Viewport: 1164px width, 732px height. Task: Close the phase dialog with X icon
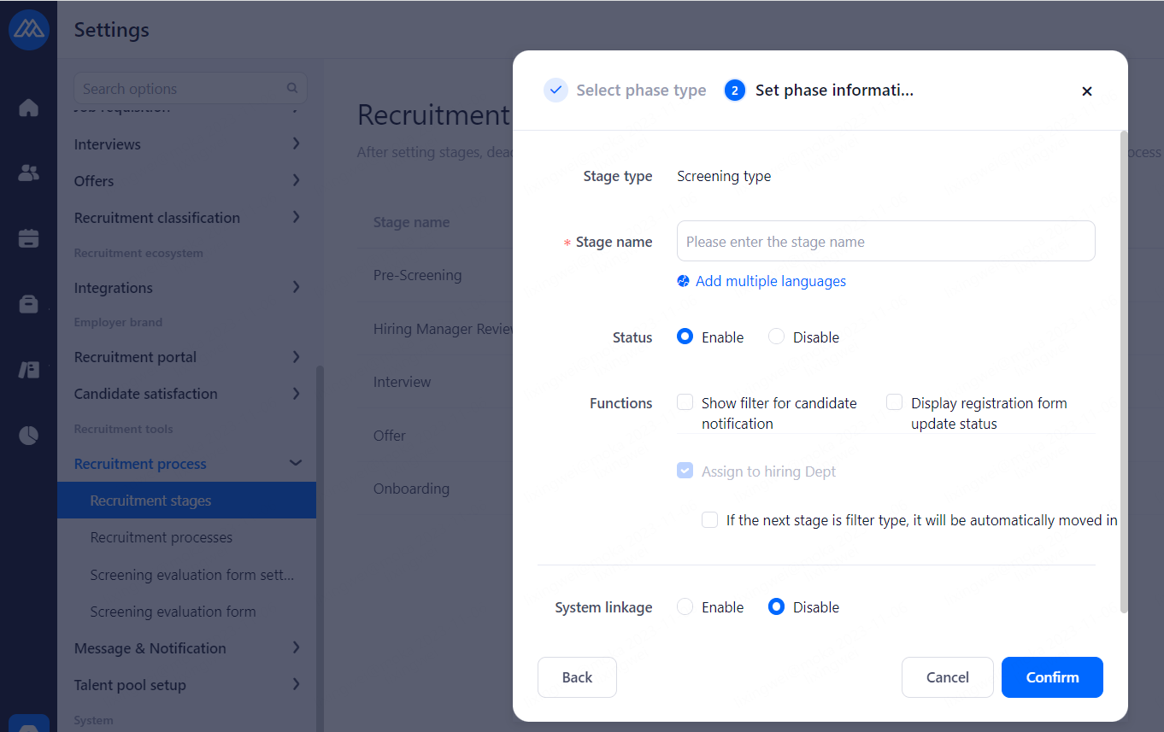[x=1086, y=91]
